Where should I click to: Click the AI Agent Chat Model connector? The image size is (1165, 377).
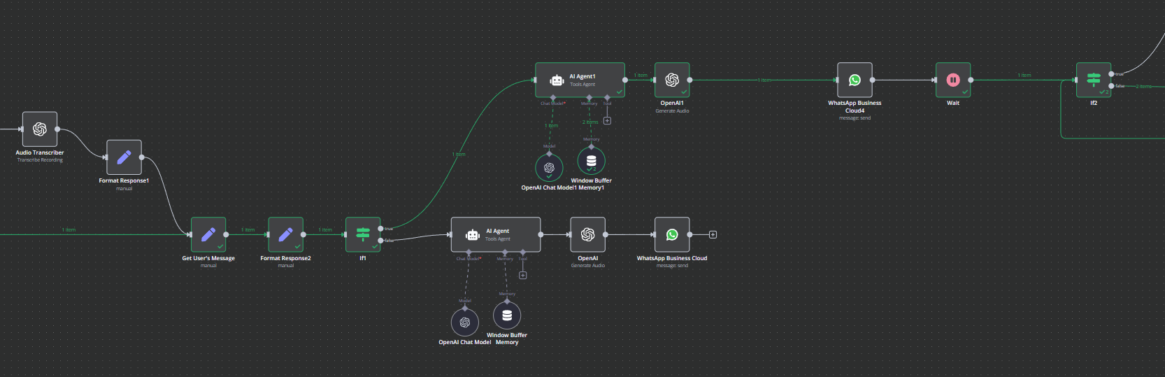pyautogui.click(x=469, y=252)
